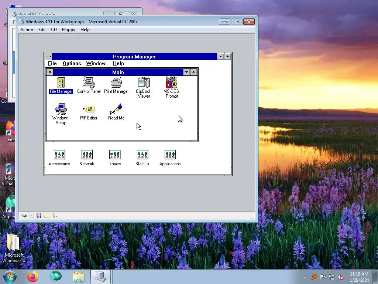The width and height of the screenshot is (378, 284).
Task: Open Program Manager File menu
Action: coord(52,64)
